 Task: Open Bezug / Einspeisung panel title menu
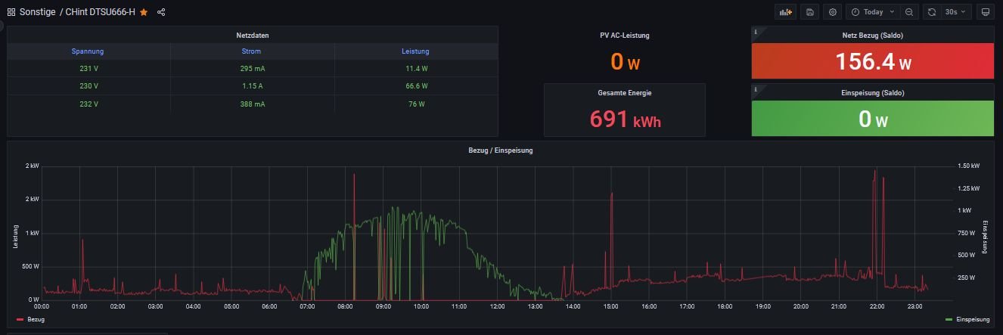500,150
